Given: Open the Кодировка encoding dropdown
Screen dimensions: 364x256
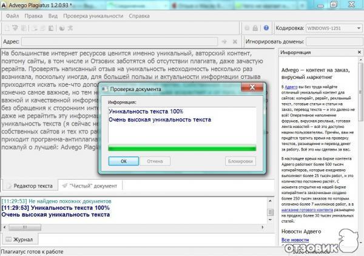Looking at the screenshot, I should pos(335,29).
